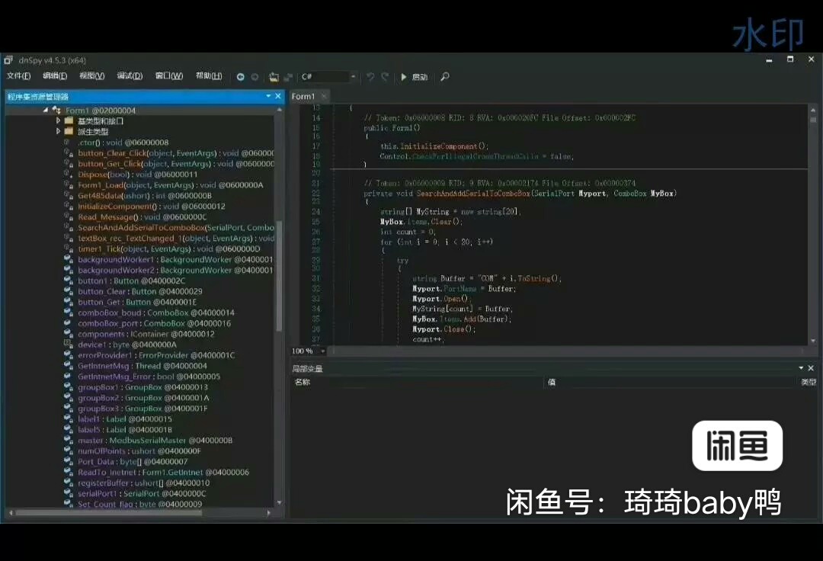Expand the 基类型和接口 folder node

58,120
